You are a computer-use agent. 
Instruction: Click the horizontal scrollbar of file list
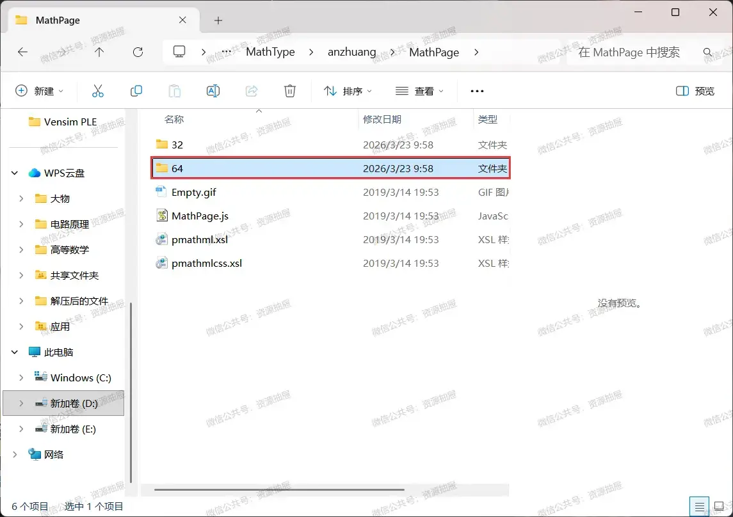[x=279, y=490]
